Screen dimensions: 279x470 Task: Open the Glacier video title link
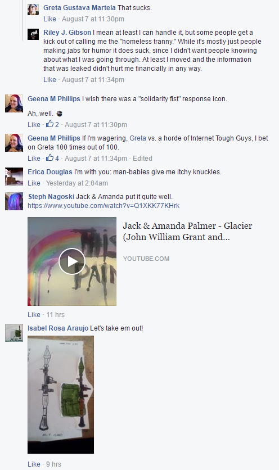coord(187,232)
